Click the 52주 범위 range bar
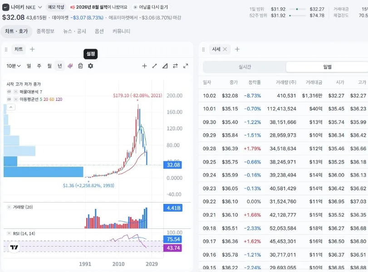The height and width of the screenshot is (272, 368). (x=297, y=15)
